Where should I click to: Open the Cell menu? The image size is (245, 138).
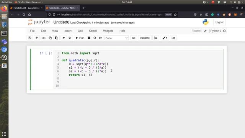click(80, 31)
